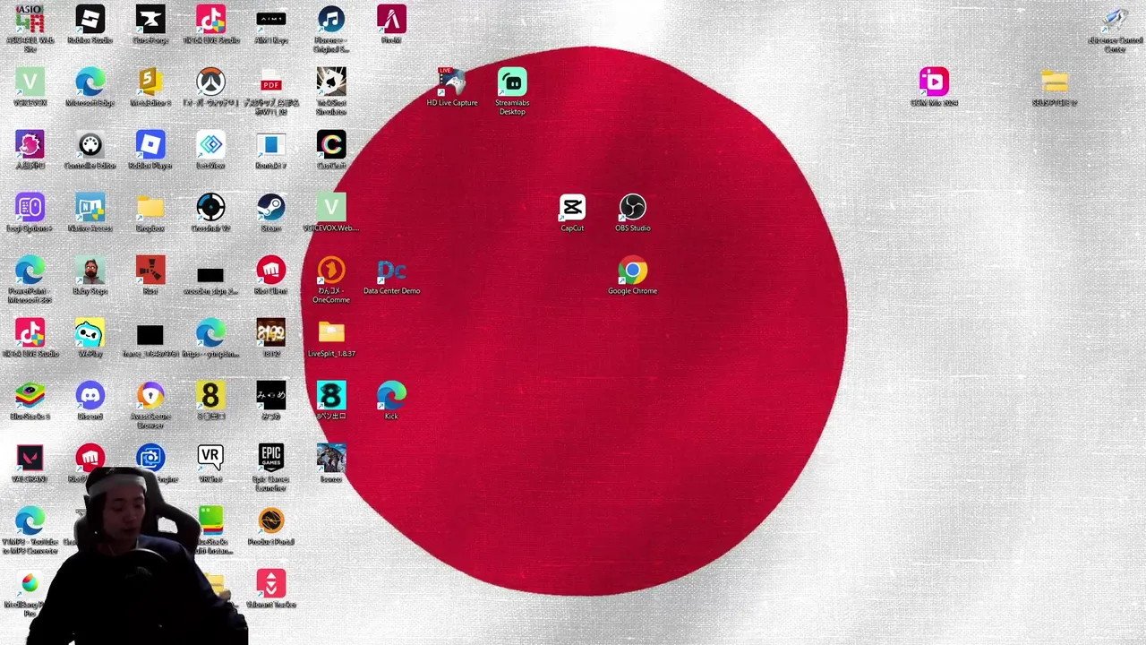
Task: Open the Product Portal orange icon
Action: click(x=271, y=521)
